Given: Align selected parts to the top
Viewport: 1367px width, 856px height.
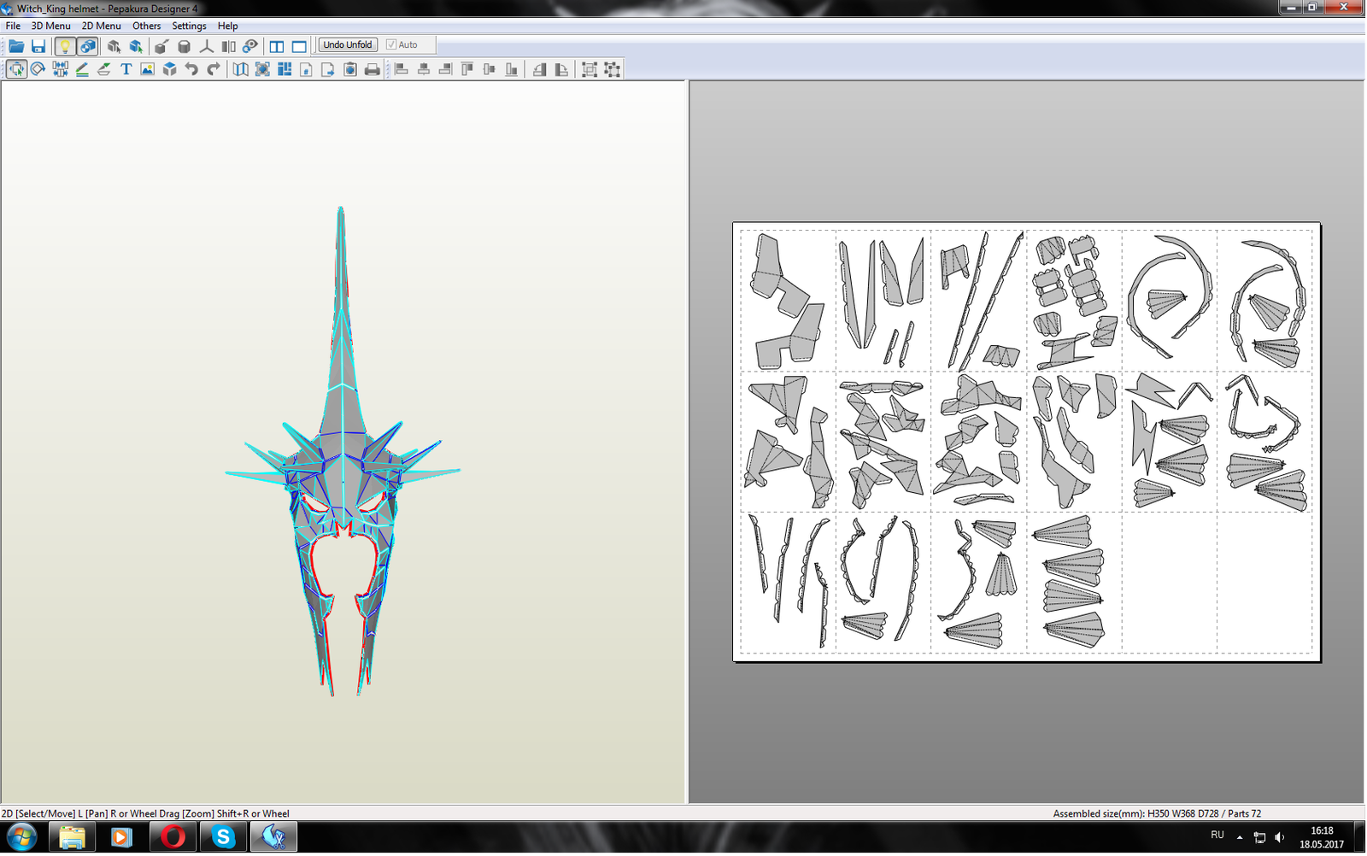Looking at the screenshot, I should point(467,69).
